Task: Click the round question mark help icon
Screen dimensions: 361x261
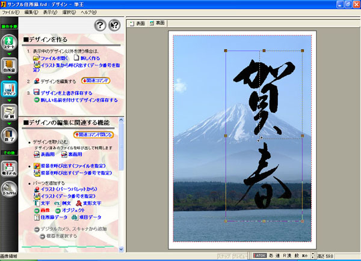Action: tap(100, 25)
